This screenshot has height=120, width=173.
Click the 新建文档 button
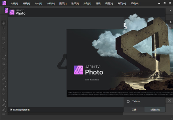155,110
